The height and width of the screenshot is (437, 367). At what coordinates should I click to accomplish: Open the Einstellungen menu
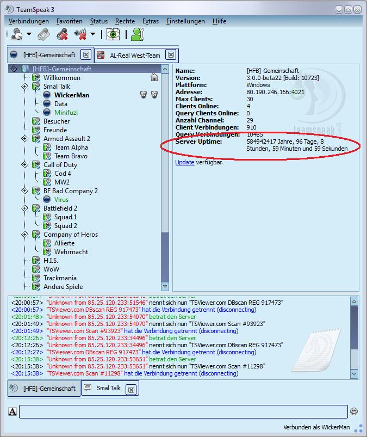point(185,21)
